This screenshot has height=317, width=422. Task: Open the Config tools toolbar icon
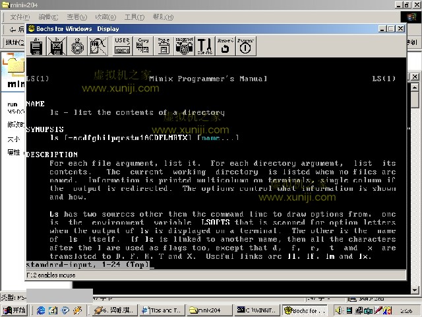[205, 46]
